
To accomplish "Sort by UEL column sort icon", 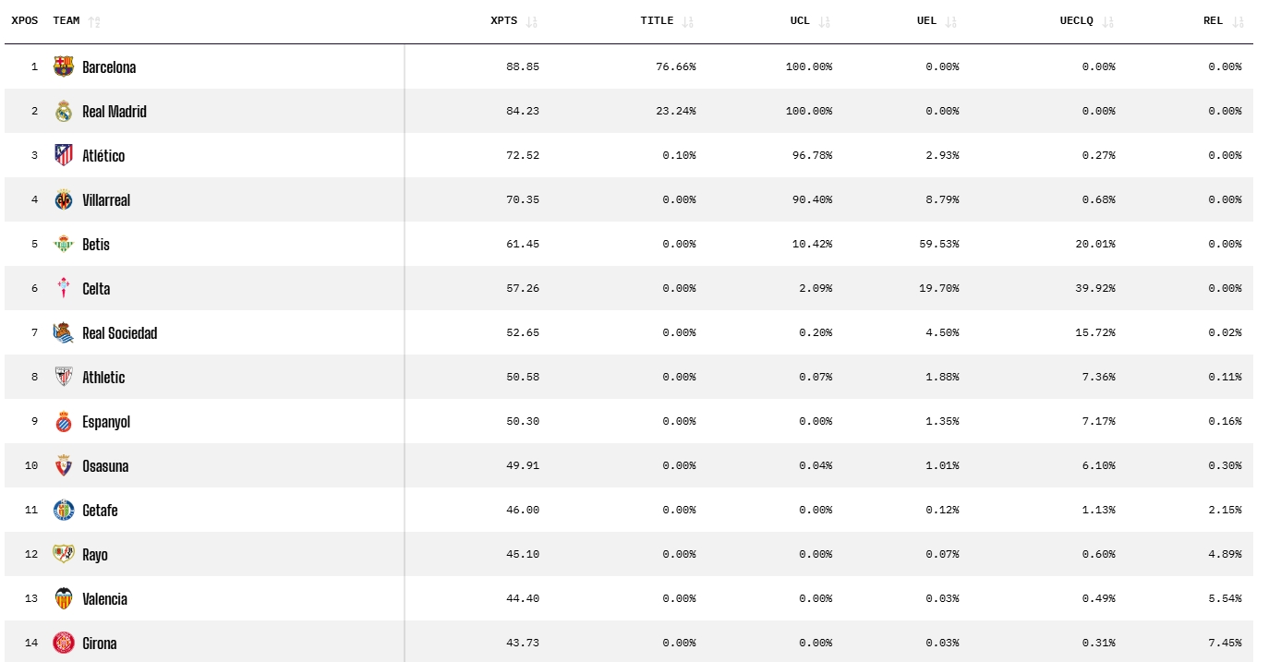I will click(x=950, y=21).
